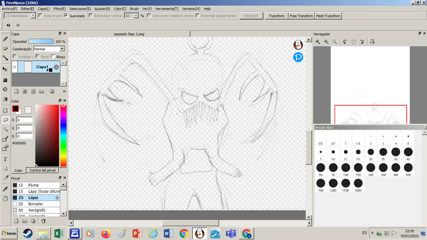Select the Bucket fill tool
The width and height of the screenshot is (427, 240).
5,90
